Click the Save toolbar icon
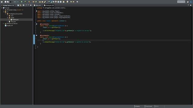The width and height of the screenshot is (193, 108). click(x=5, y=2)
